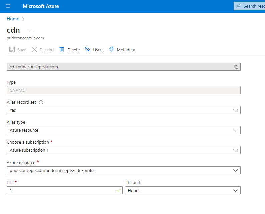Click the cdn.prideconceptsllc.com name field
The width and height of the screenshot is (265, 214).
(x=124, y=67)
